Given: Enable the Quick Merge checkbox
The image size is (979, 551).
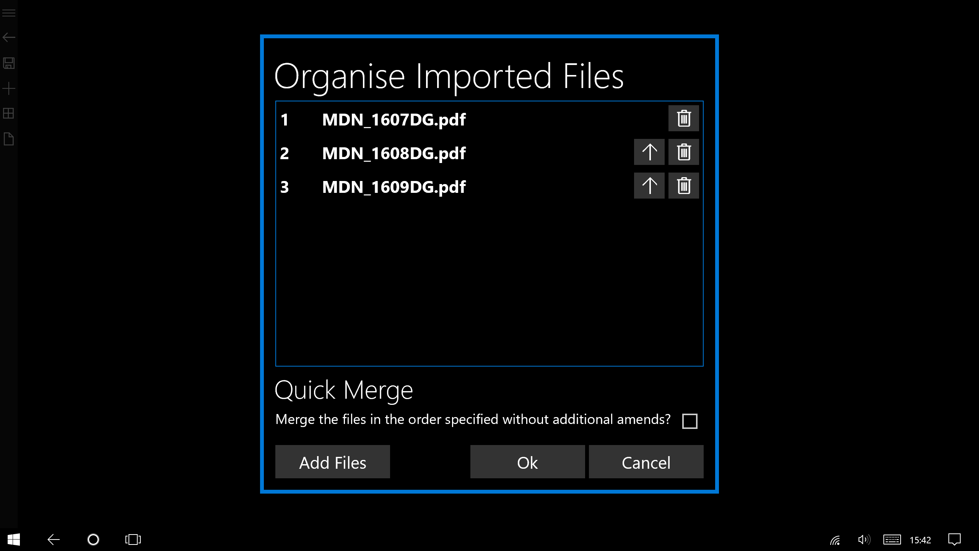Looking at the screenshot, I should click(x=690, y=421).
